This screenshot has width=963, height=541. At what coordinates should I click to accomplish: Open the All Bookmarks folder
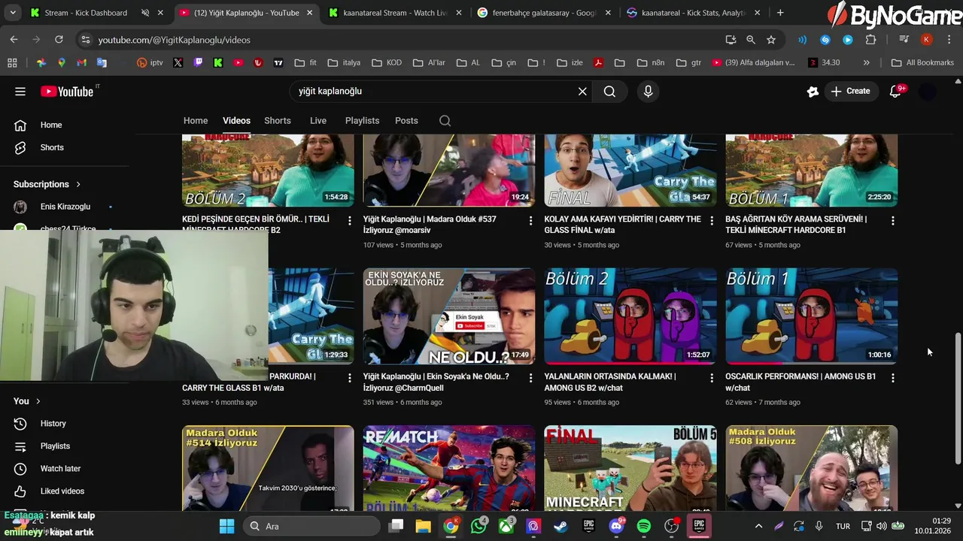pos(922,63)
